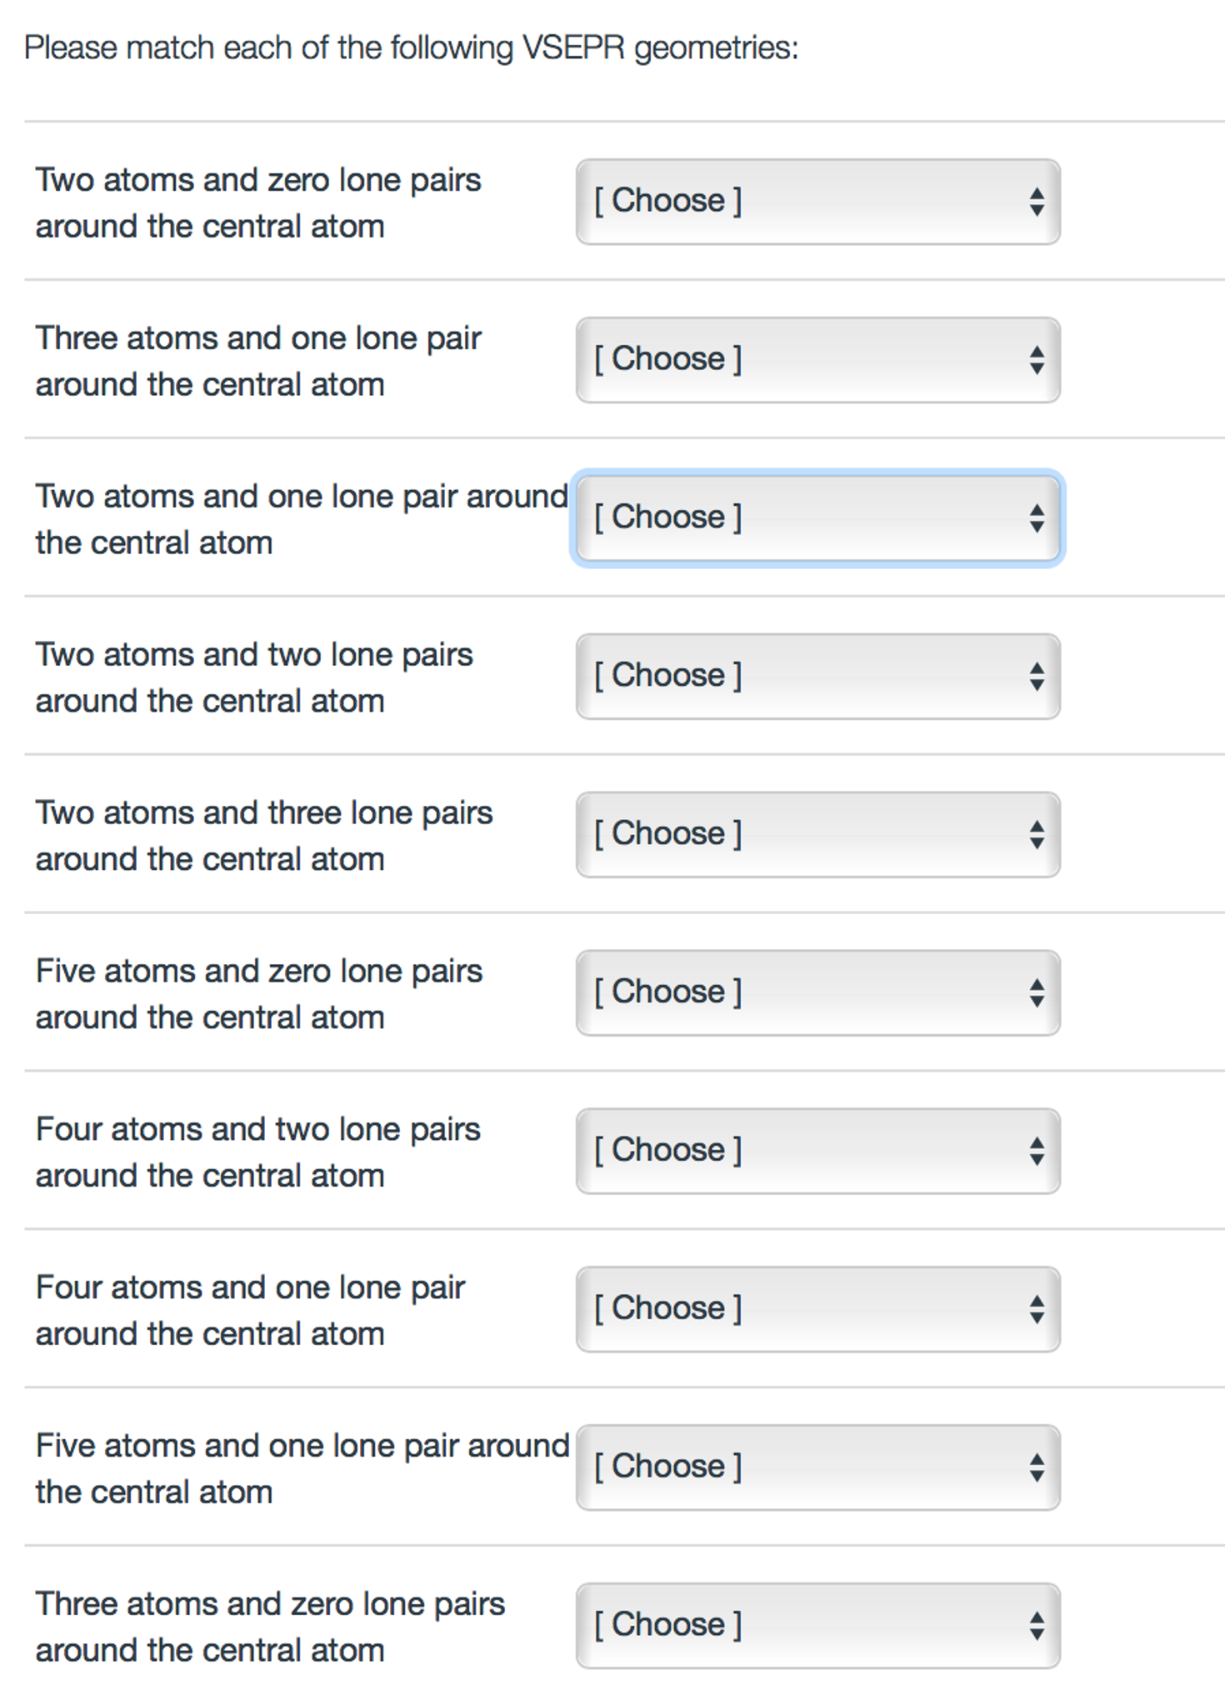
Task: Click the label 'Two atoms and zero lone pairs'
Action: (258, 202)
